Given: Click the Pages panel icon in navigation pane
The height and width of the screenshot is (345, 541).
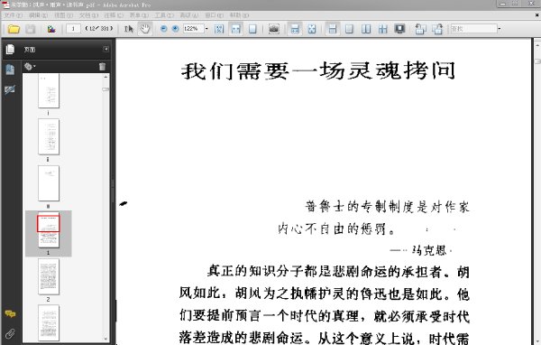Looking at the screenshot, I should (x=10, y=50).
